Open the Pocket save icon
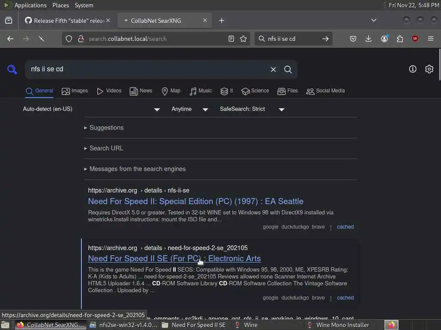 [x=353, y=39]
